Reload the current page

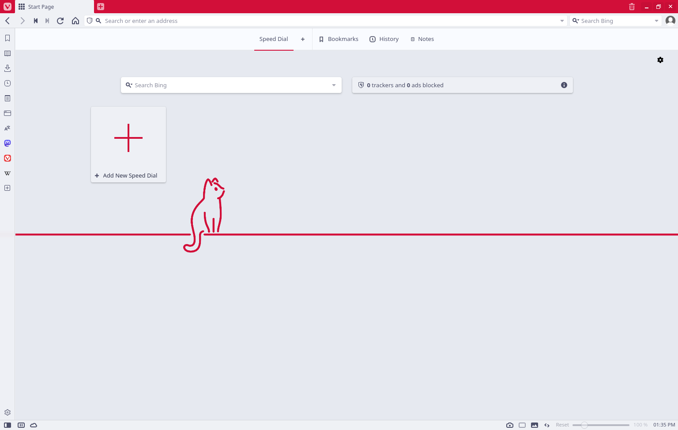[x=60, y=21]
